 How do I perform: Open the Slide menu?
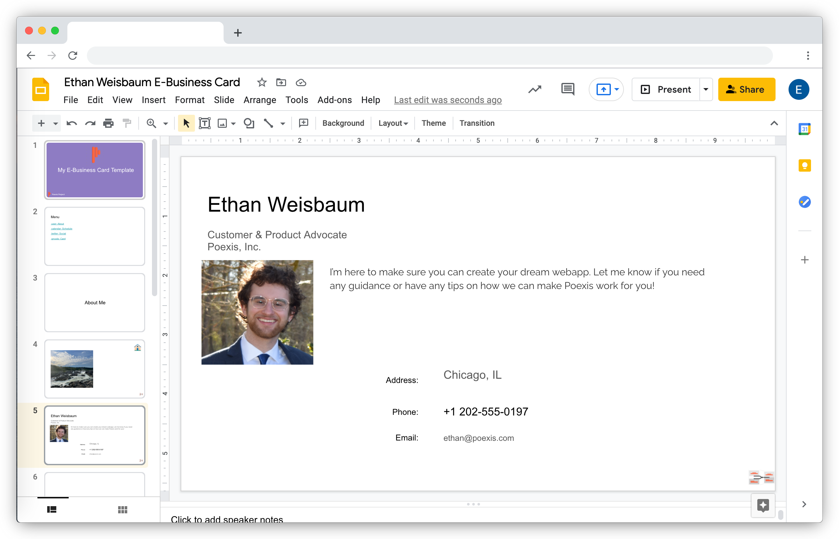point(224,100)
